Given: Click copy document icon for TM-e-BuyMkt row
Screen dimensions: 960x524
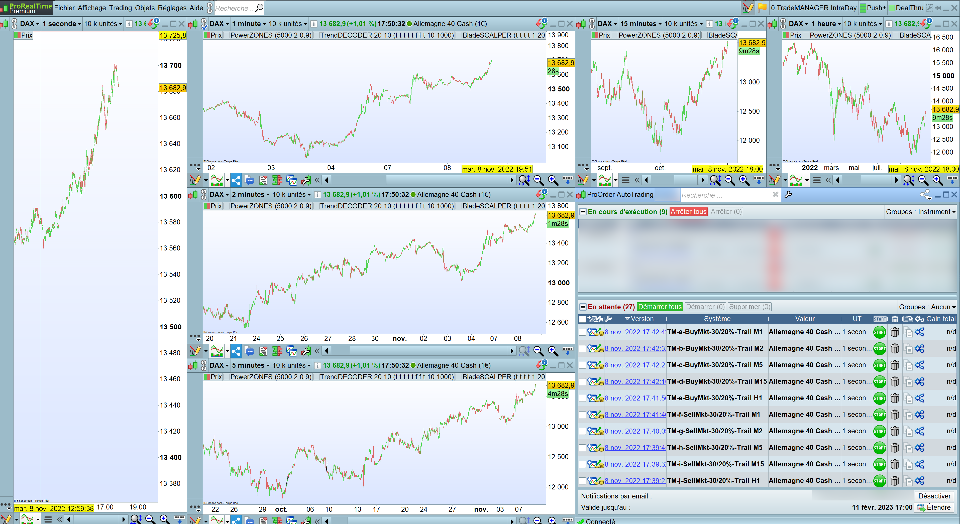Looking at the screenshot, I should 908,398.
